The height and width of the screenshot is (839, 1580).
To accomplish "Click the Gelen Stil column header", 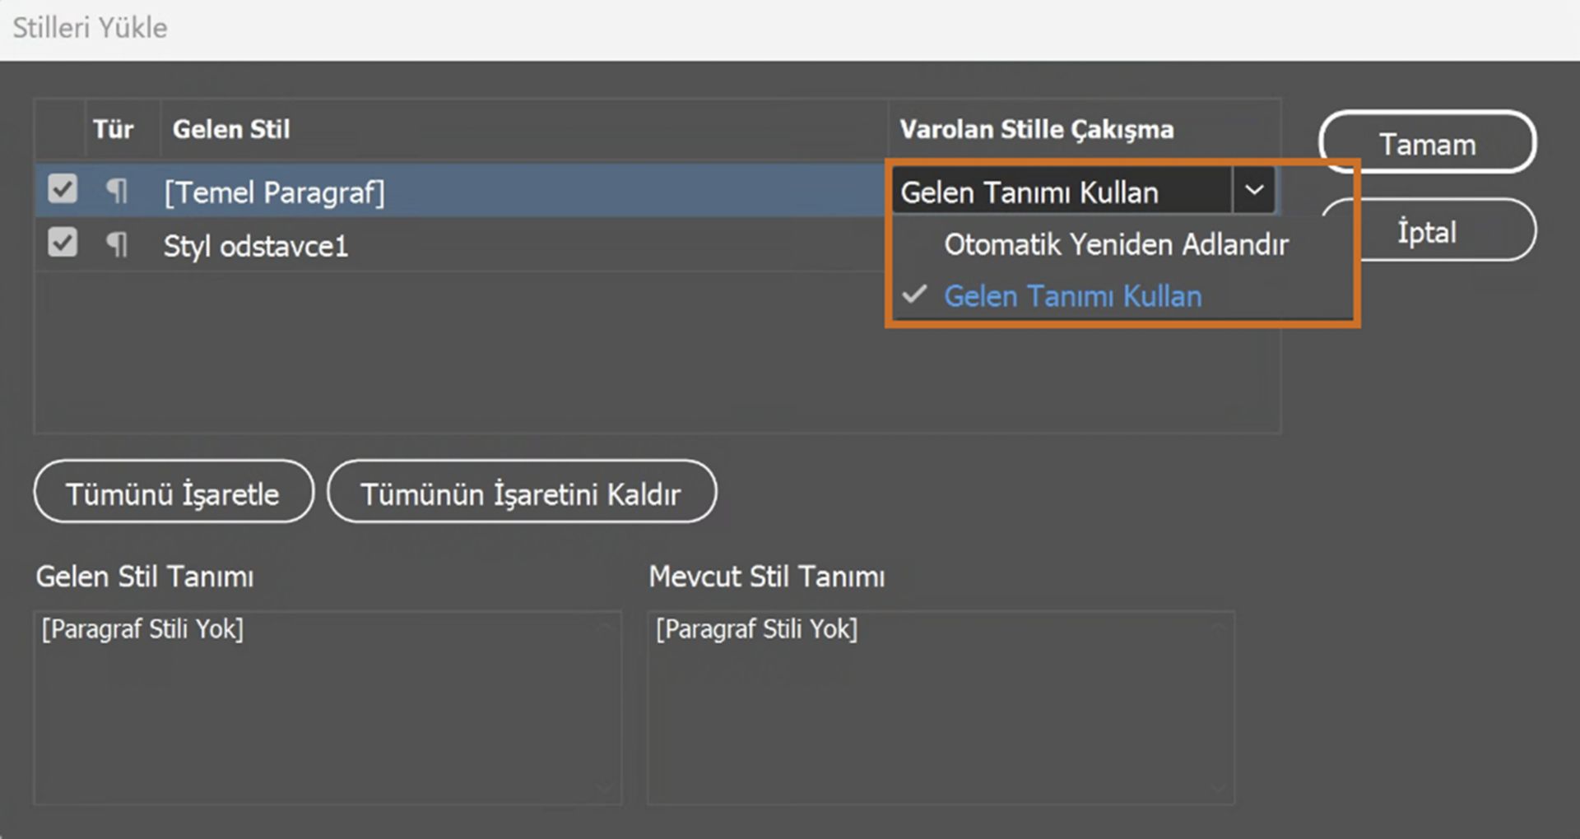I will (x=231, y=129).
